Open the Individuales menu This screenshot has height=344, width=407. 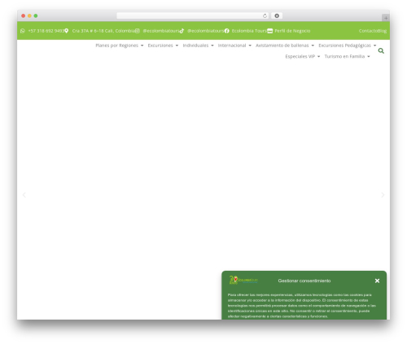[x=195, y=46]
